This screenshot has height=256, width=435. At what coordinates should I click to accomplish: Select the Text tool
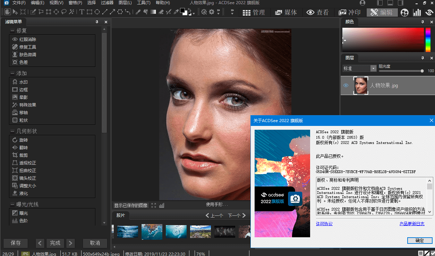tap(82, 12)
